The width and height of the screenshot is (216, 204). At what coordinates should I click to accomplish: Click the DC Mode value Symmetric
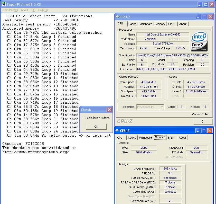196,152
